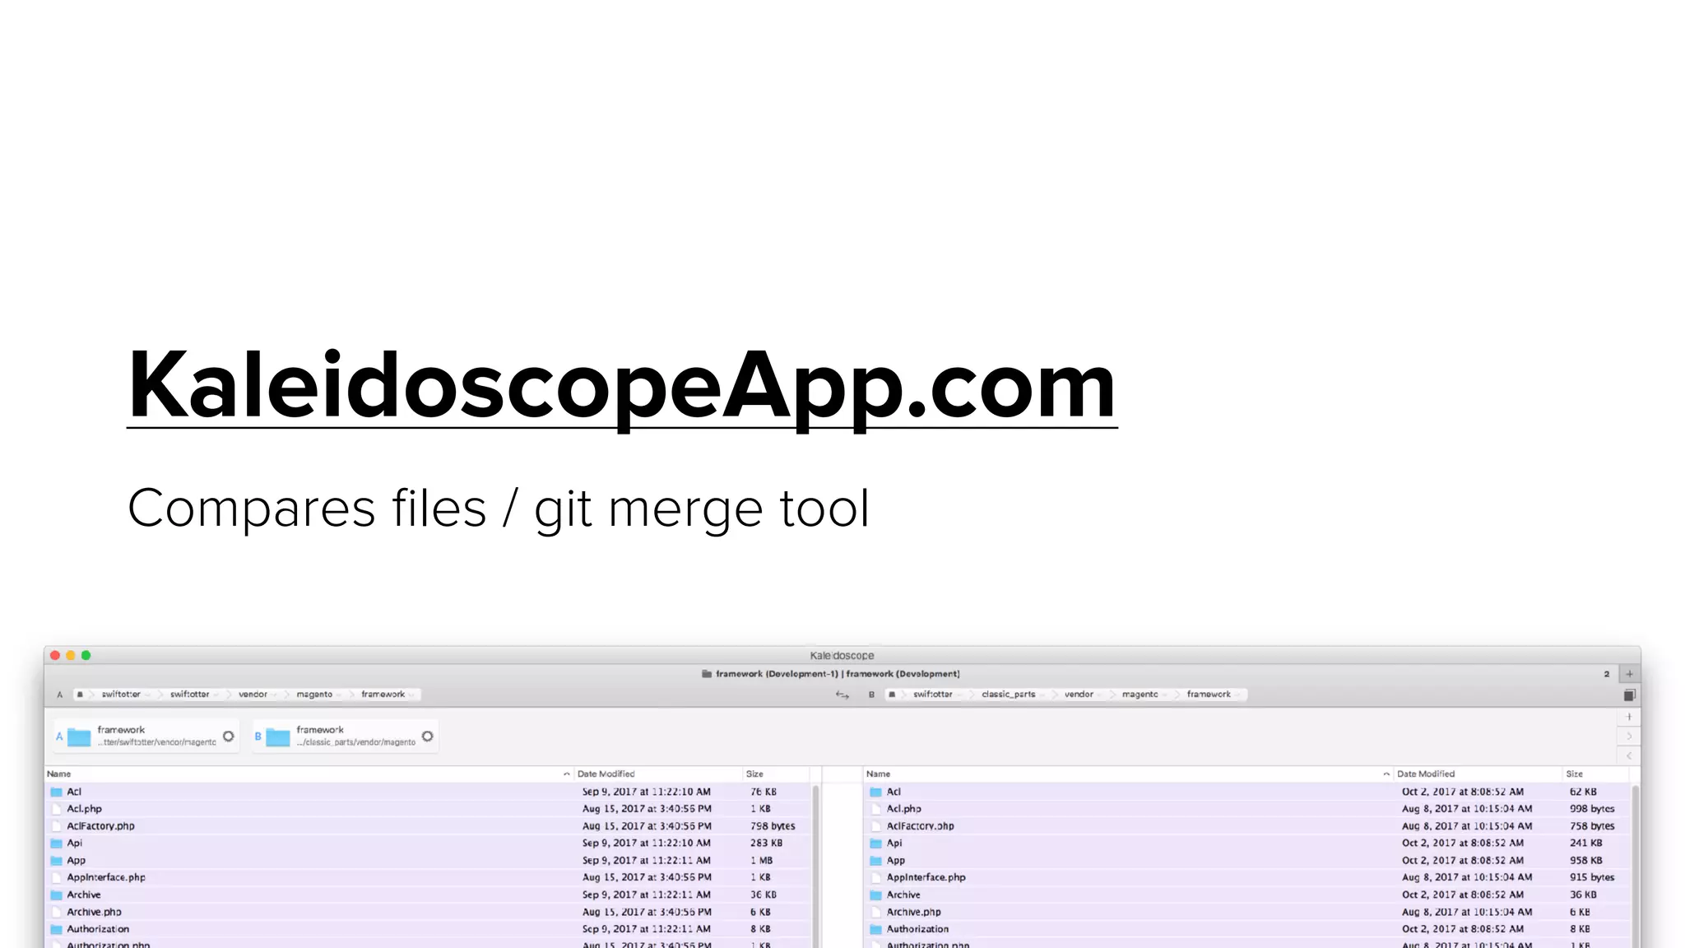
Task: Click App folder icon in left pane
Action: click(x=57, y=861)
